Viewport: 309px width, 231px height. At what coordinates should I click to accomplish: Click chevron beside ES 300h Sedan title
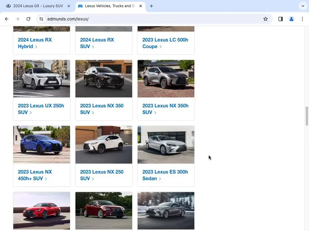(x=160, y=179)
